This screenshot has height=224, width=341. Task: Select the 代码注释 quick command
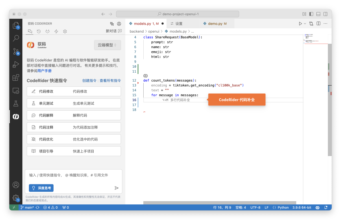pyautogui.click(x=74, y=127)
